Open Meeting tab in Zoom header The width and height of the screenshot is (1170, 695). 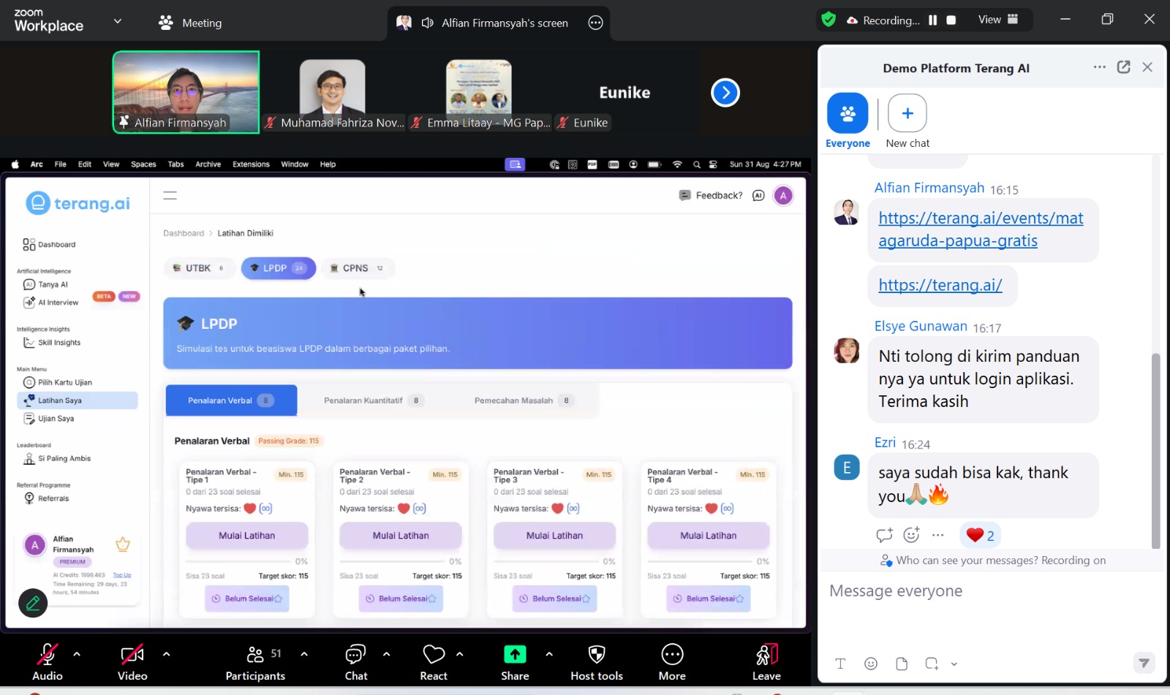(190, 23)
